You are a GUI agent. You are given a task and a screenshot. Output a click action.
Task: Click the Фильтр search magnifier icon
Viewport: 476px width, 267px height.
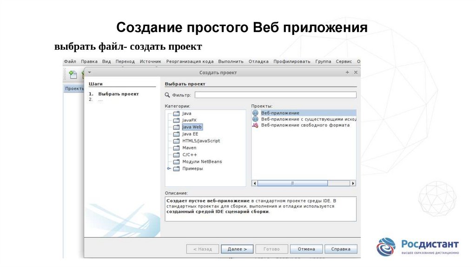167,95
